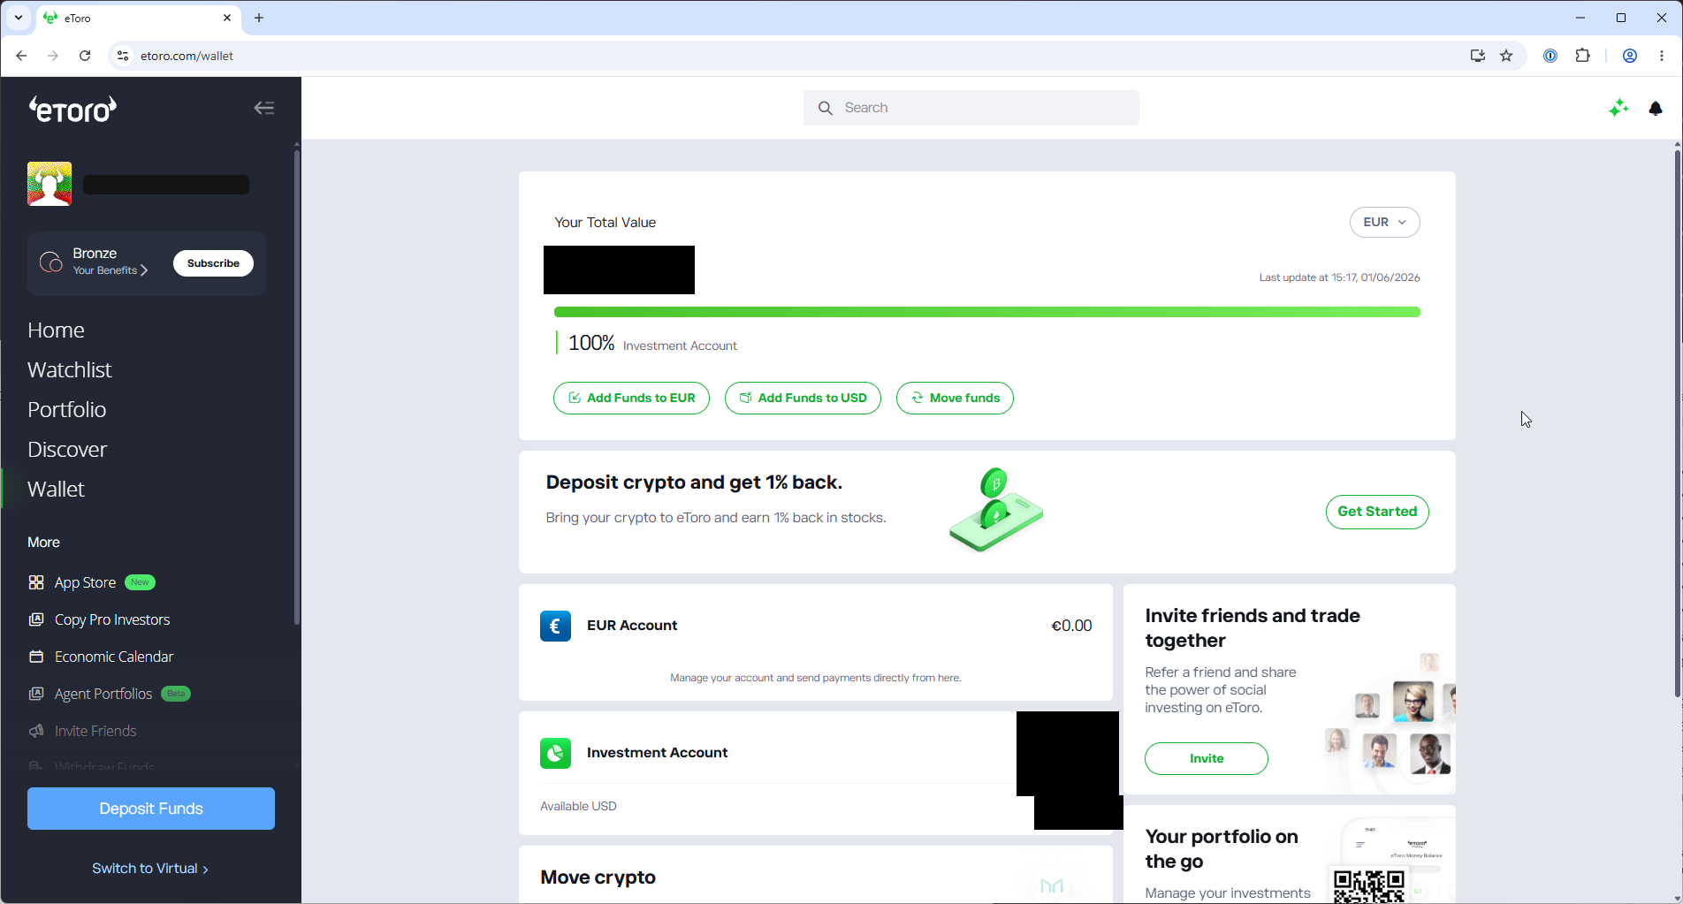Click the Move funds button
The height and width of the screenshot is (904, 1683).
(955, 398)
